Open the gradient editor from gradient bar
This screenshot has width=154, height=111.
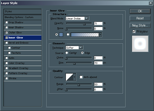point(85,35)
